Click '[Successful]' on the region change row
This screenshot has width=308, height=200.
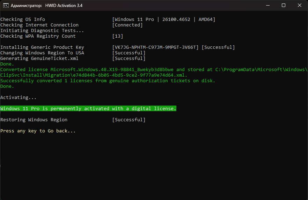click(x=129, y=53)
